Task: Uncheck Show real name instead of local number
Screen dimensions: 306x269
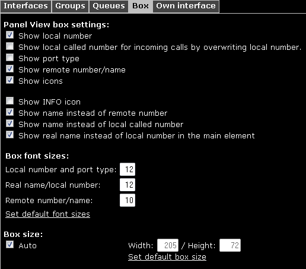Action: point(9,135)
